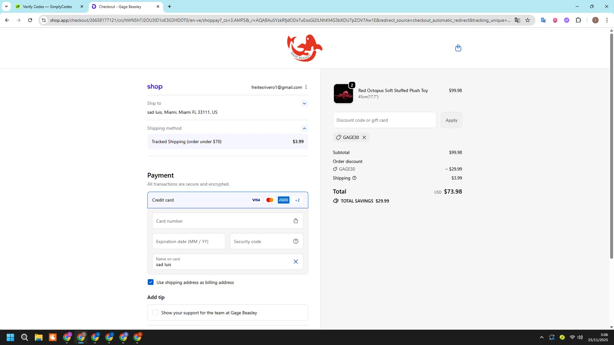The height and width of the screenshot is (345, 614).
Task: Focus the Security code field
Action: click(266, 241)
